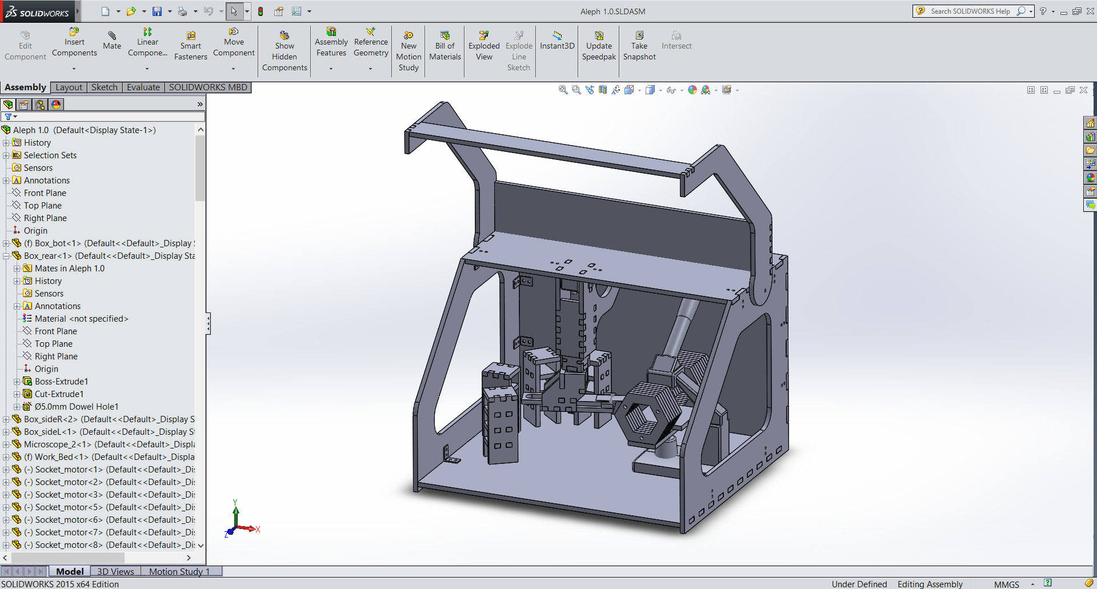Click the Move Component button
The width and height of the screenshot is (1097, 589).
point(234,42)
